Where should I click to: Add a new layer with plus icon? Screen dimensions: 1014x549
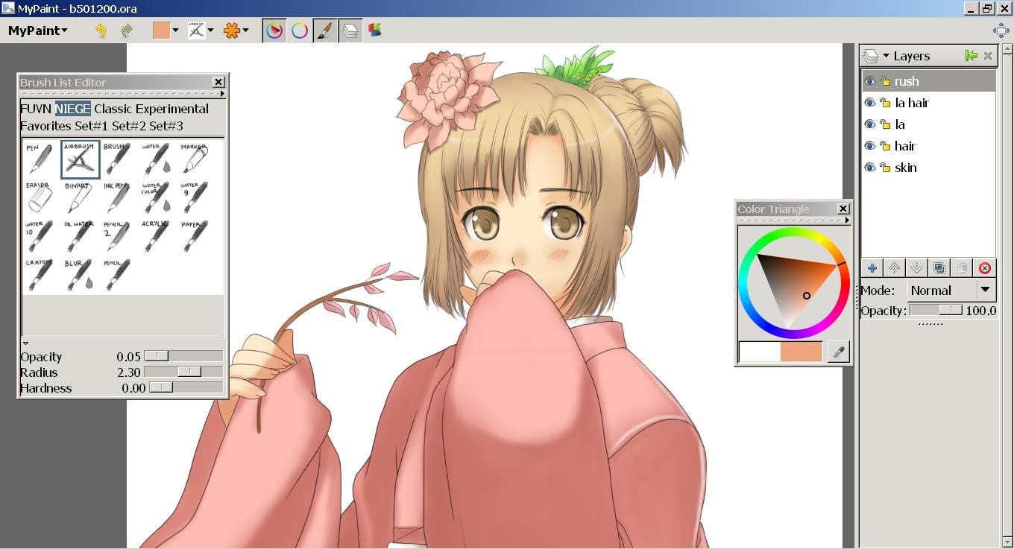click(872, 268)
